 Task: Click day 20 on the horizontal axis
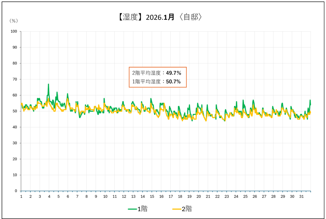(x=199, y=197)
